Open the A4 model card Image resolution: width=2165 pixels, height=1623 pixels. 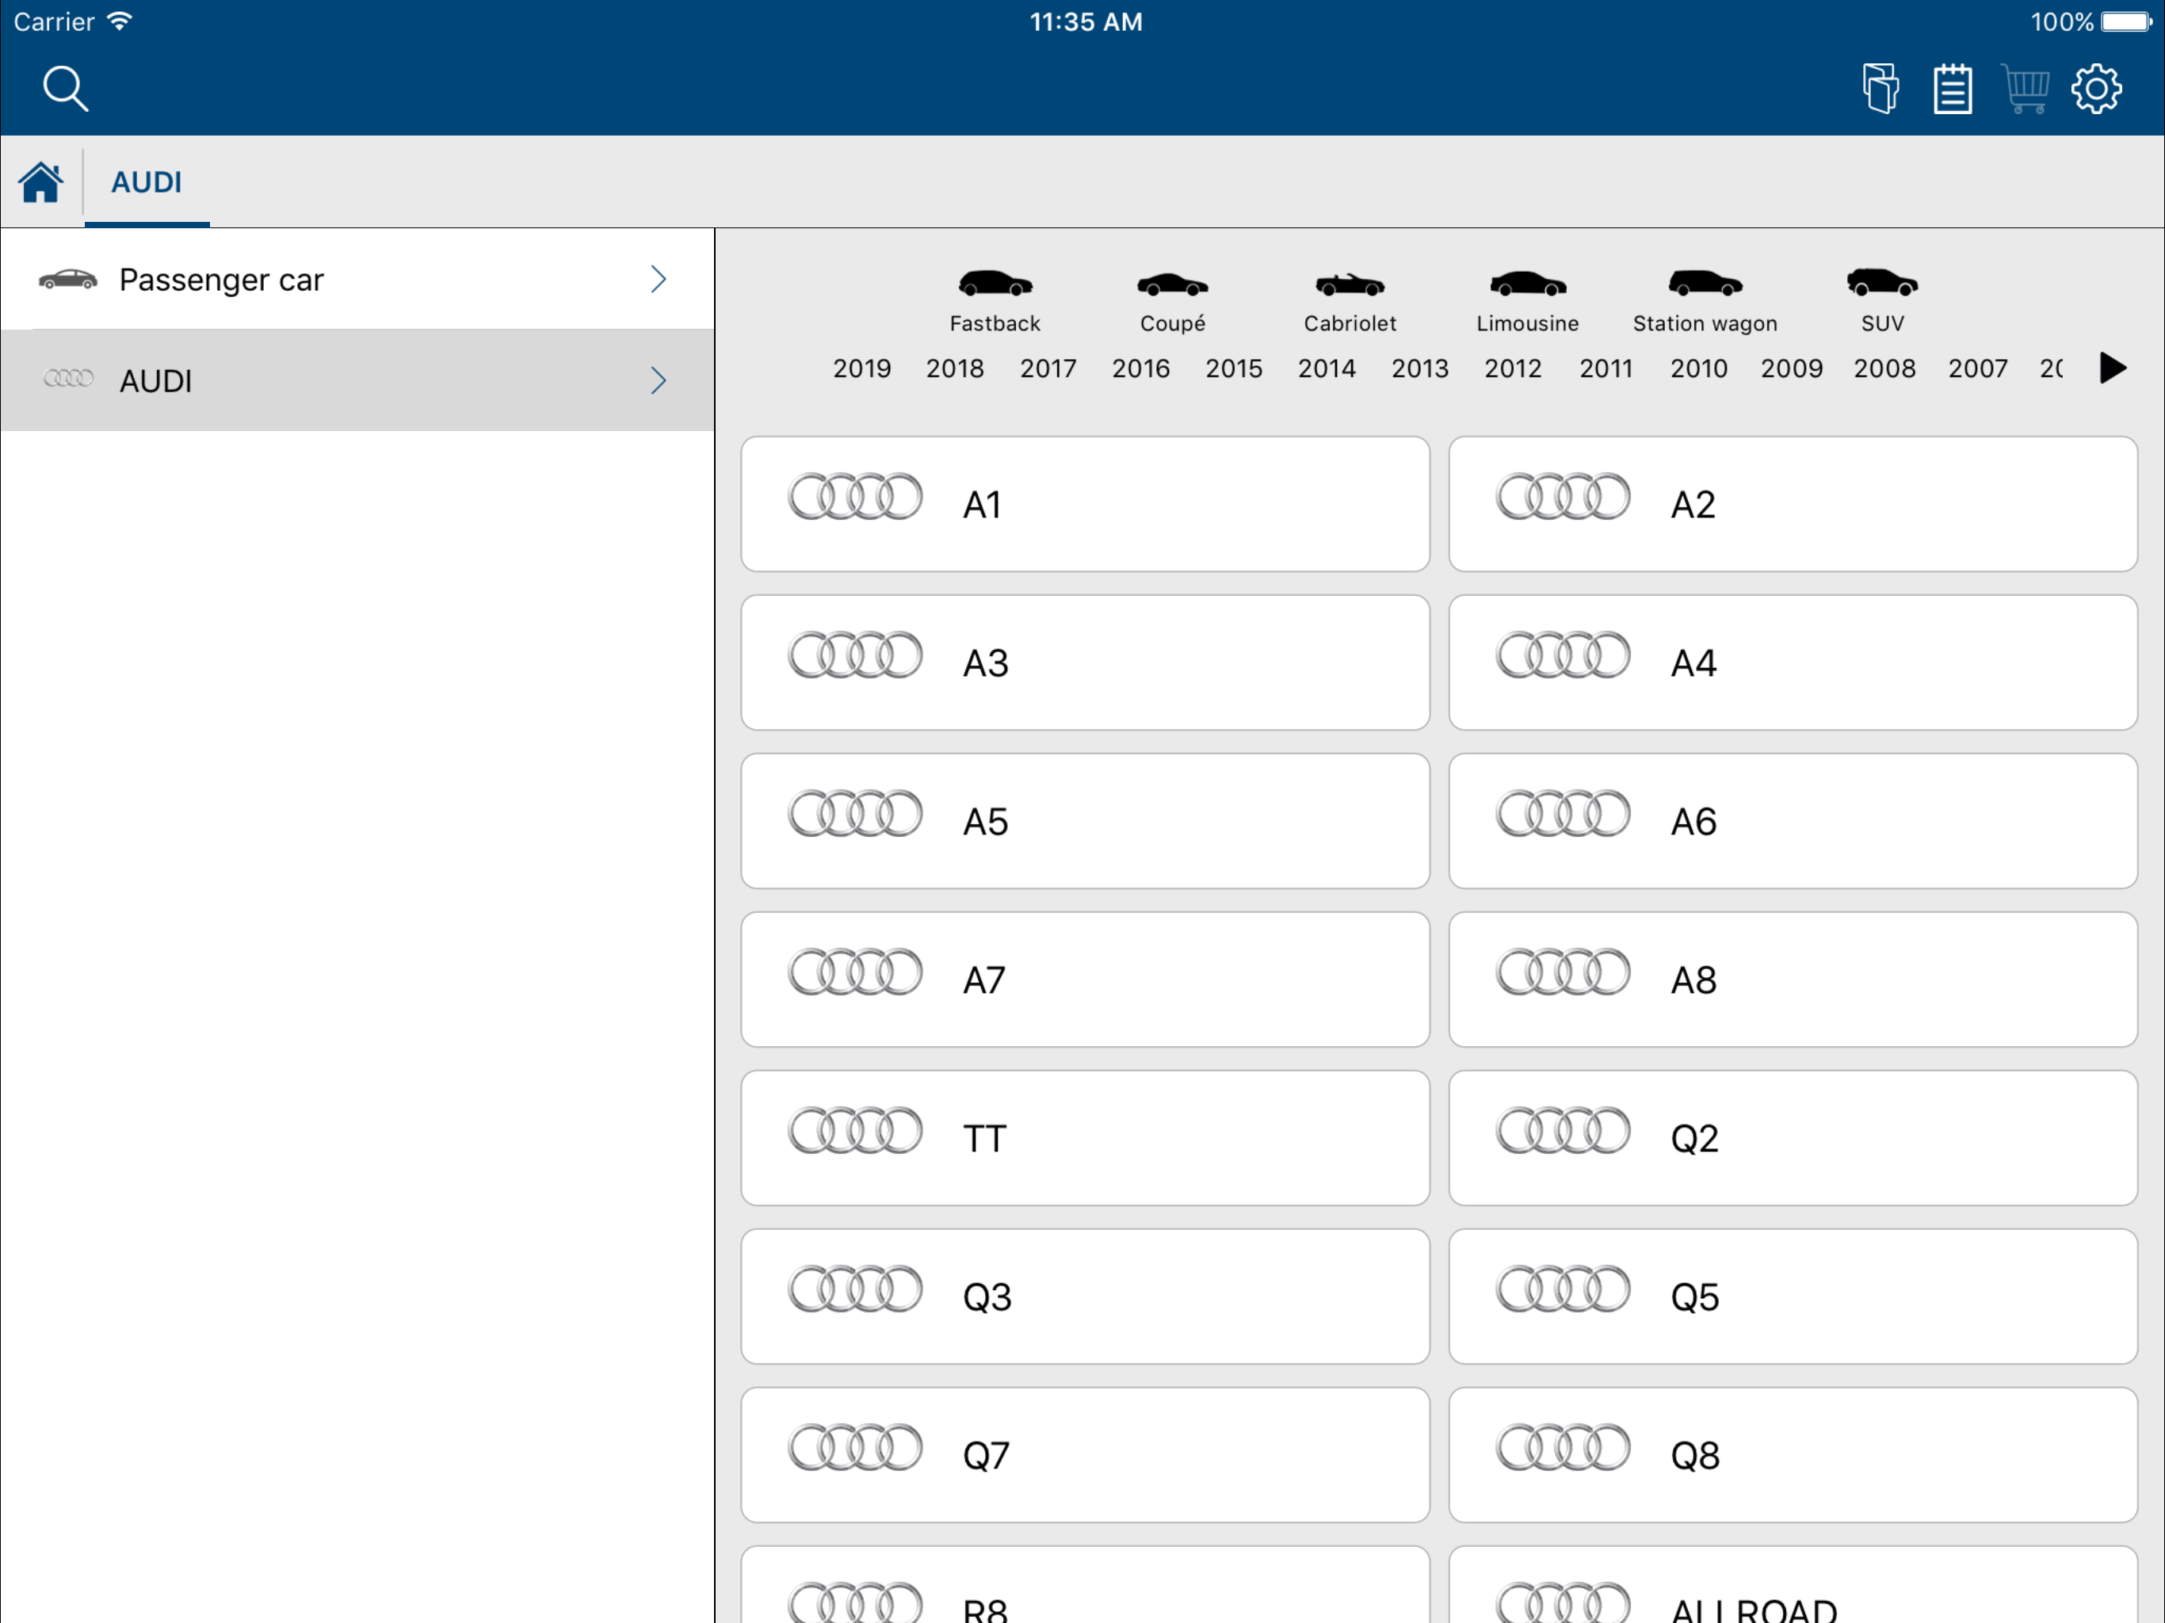[x=1792, y=663]
